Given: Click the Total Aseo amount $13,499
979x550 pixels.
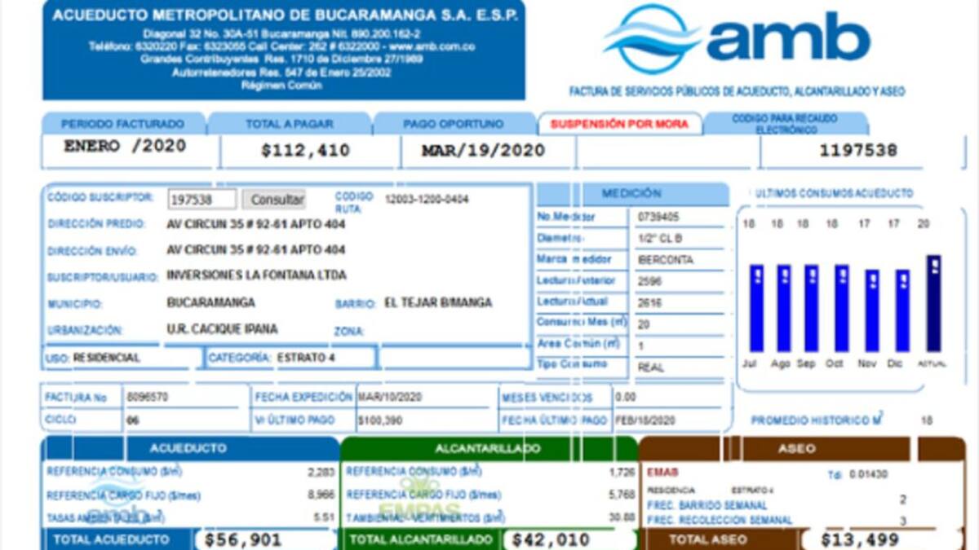Looking at the screenshot, I should [x=859, y=539].
